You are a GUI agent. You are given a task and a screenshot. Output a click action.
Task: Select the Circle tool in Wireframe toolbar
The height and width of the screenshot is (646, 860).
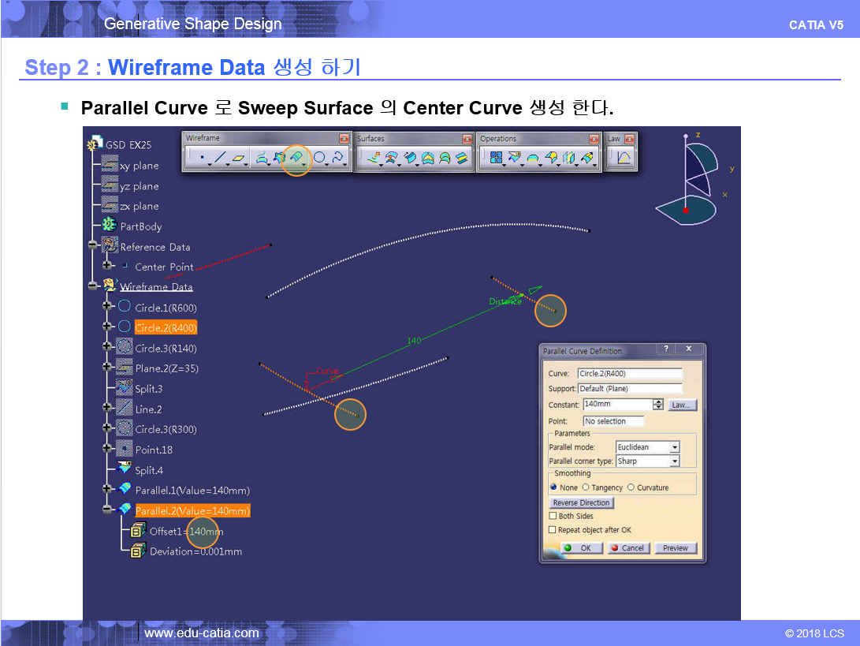click(x=320, y=158)
